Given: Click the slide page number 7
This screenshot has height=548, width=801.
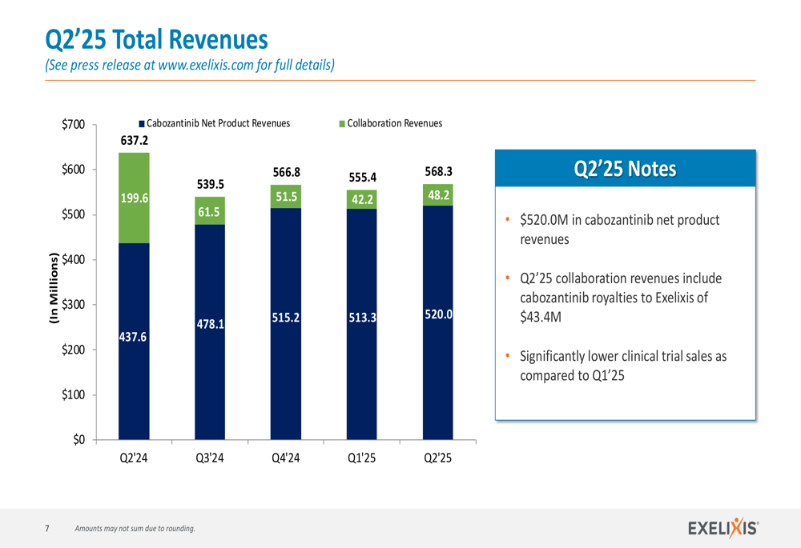Looking at the screenshot, I should [47, 529].
